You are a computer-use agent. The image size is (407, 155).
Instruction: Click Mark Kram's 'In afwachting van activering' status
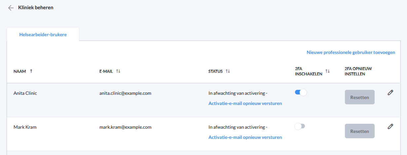click(x=238, y=127)
